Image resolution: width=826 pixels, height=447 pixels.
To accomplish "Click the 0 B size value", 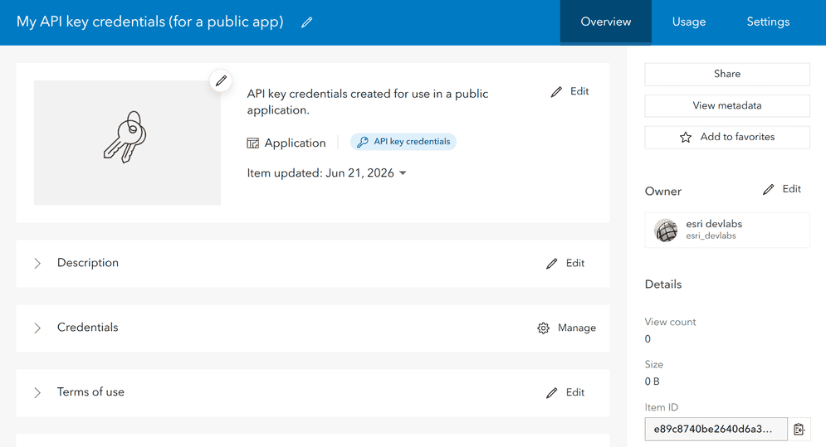I will pyautogui.click(x=652, y=381).
